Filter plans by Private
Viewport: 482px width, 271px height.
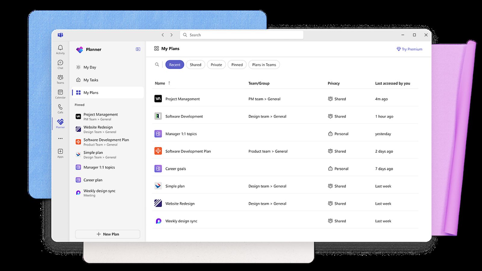pos(216,65)
